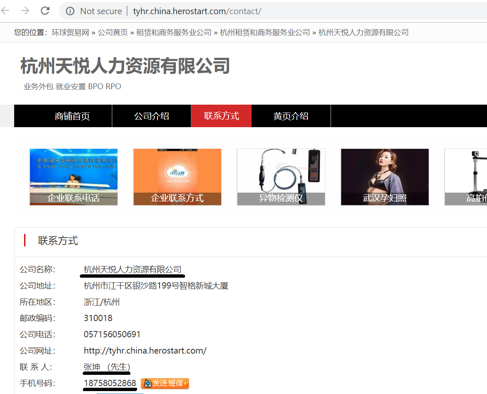The image size is (487, 394).
Task: Click the region value 浙江/杭州
Action: (102, 302)
